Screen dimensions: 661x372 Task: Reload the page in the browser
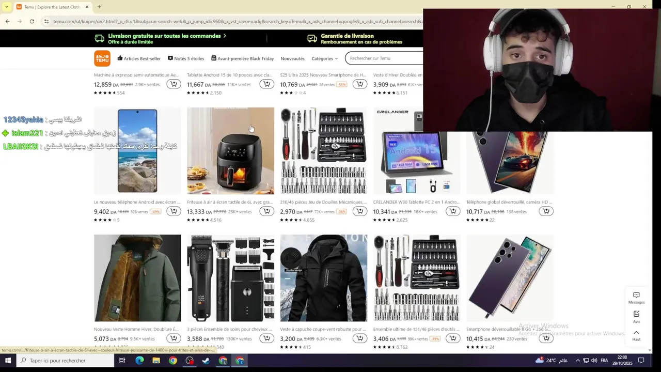pyautogui.click(x=32, y=21)
